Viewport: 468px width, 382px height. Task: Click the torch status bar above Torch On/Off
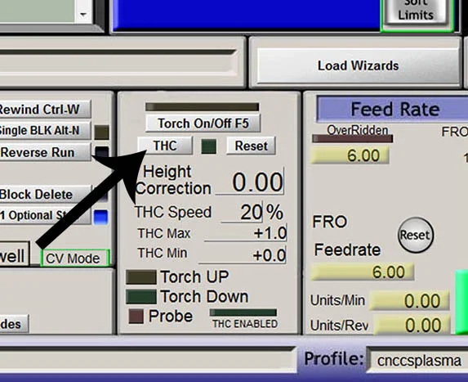[x=203, y=107]
